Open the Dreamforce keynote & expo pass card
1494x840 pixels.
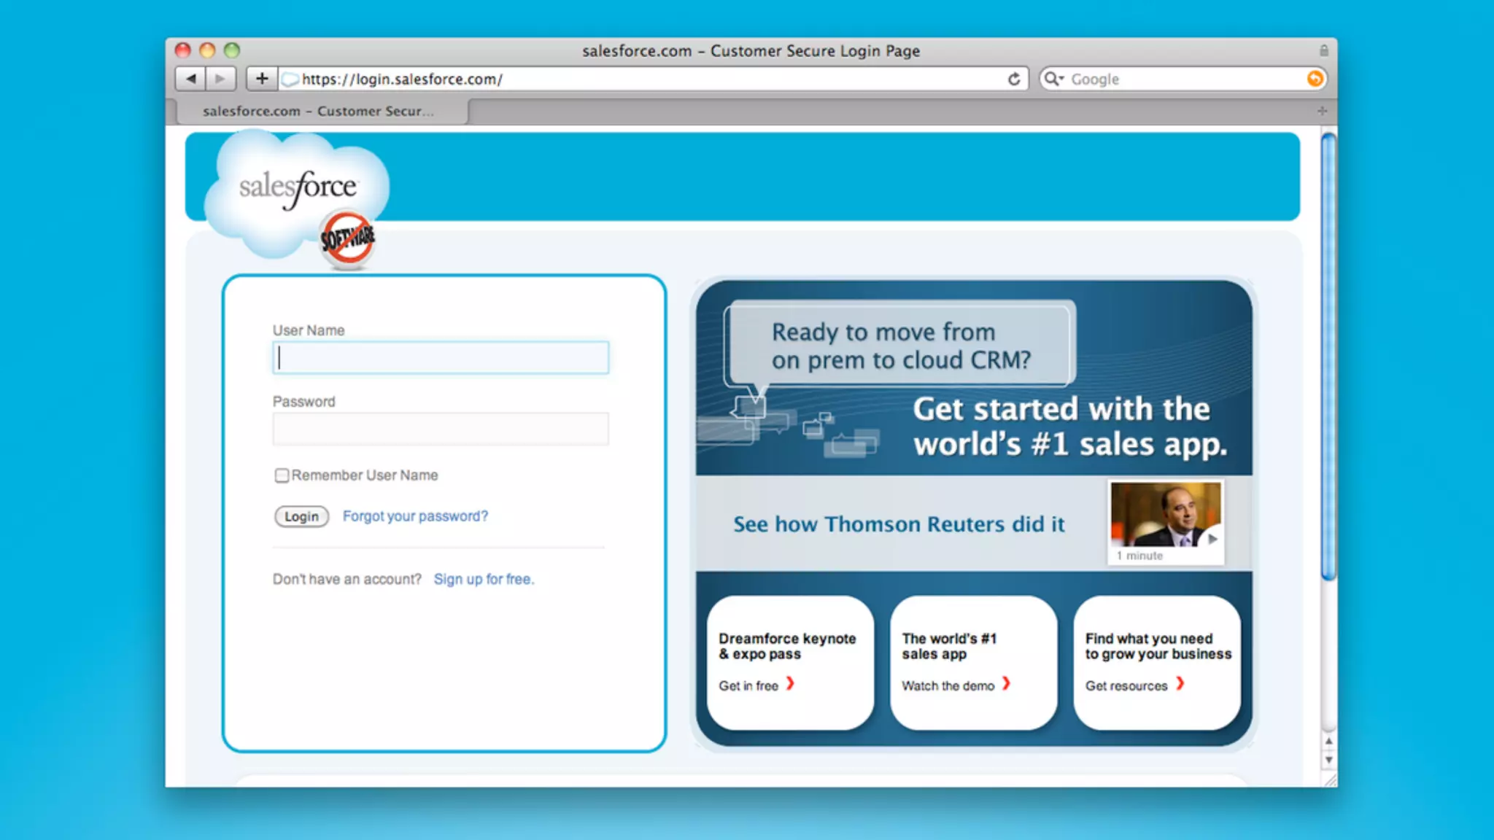pos(790,662)
